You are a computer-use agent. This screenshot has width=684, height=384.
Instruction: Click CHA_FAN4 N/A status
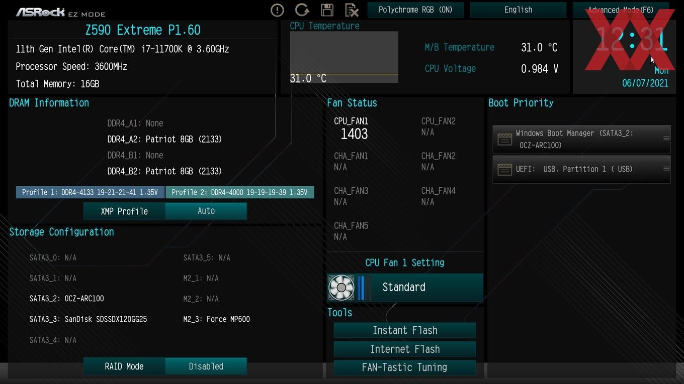point(427,202)
